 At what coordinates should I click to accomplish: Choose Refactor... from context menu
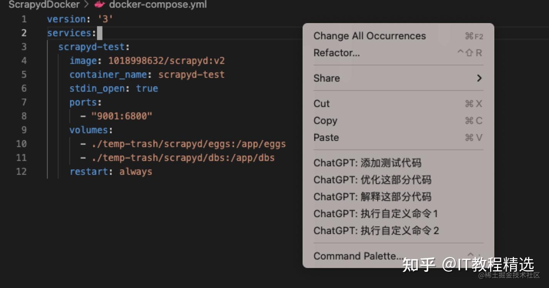click(398, 53)
